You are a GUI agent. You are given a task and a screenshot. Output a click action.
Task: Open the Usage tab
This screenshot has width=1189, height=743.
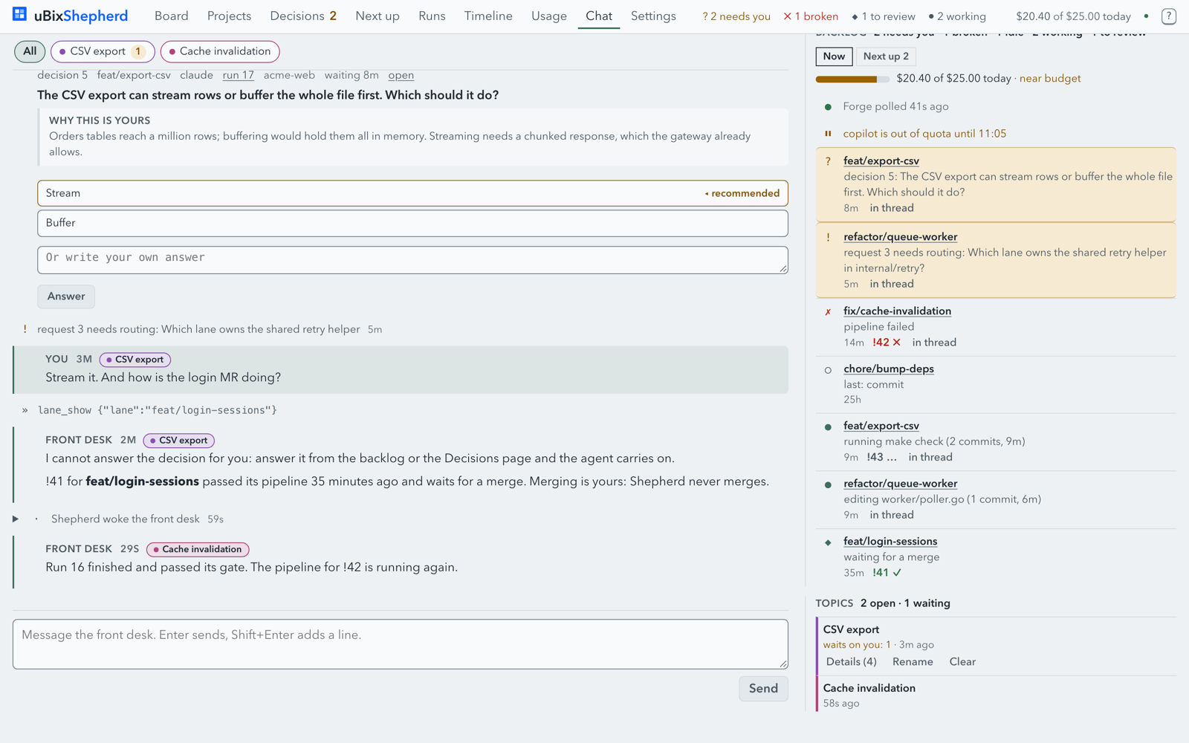549,16
